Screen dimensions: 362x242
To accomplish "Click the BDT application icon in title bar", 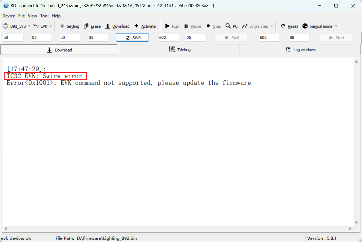I will click(x=6, y=5).
